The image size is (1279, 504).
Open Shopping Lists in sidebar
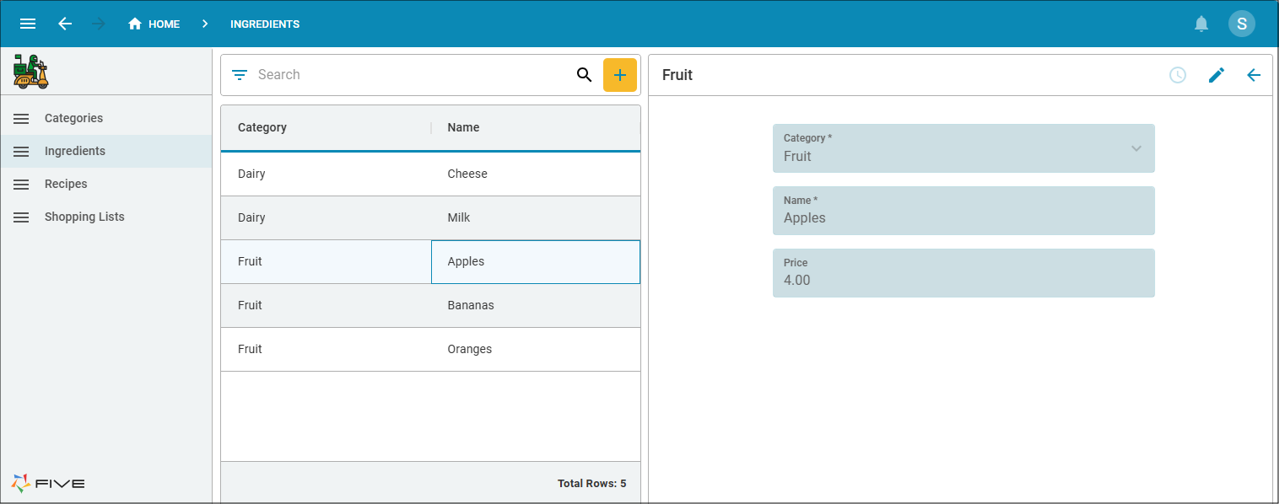84,217
